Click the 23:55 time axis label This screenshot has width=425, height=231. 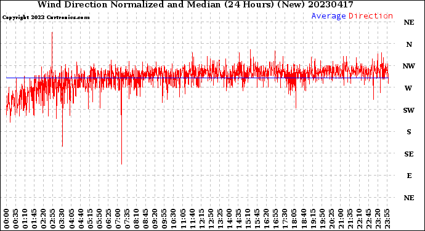[387, 219]
